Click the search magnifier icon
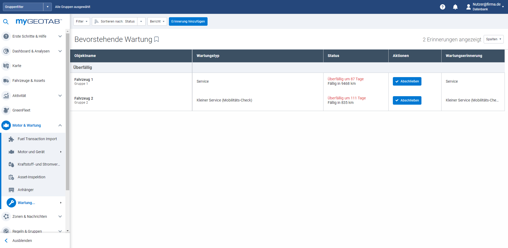The width and height of the screenshot is (508, 248). pyautogui.click(x=6, y=22)
